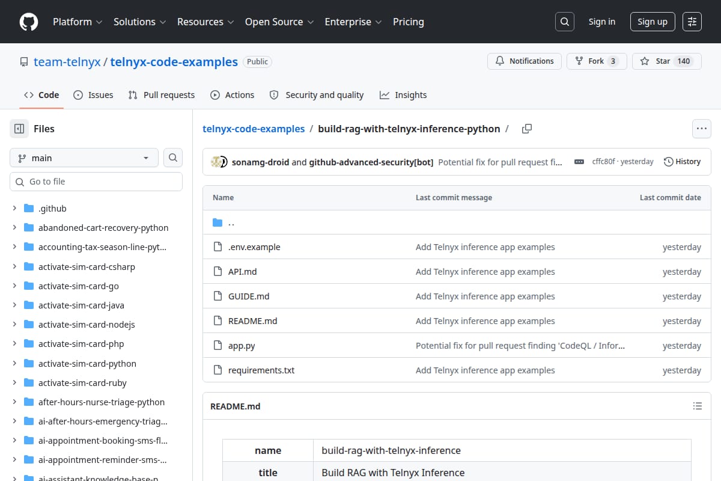Open the Enterprise dropdown menu

click(353, 22)
